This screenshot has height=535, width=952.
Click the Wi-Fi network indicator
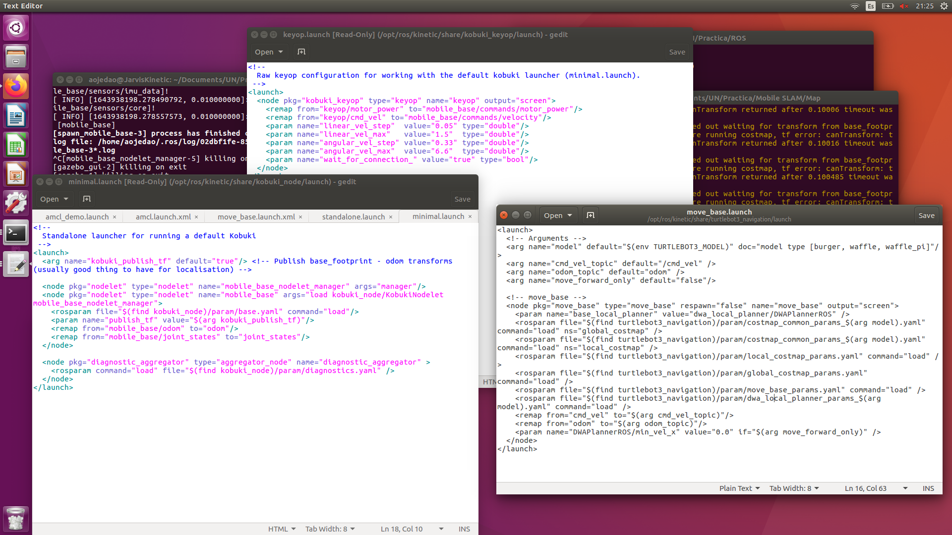click(x=854, y=6)
